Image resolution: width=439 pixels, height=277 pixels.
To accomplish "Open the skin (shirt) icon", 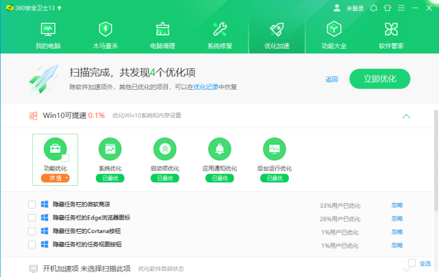I will coord(388,8).
